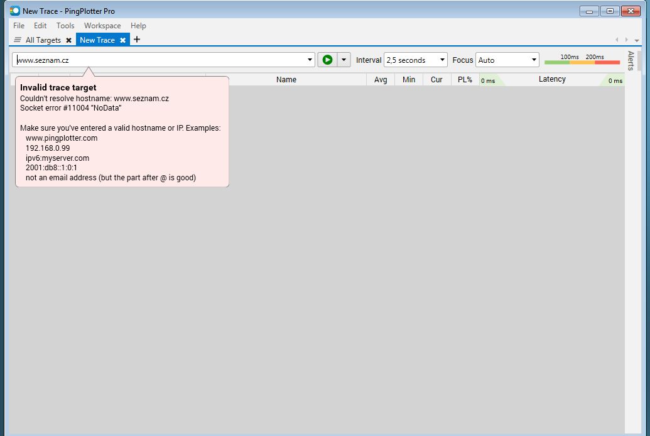Switch to the All Targets tab

(43, 40)
